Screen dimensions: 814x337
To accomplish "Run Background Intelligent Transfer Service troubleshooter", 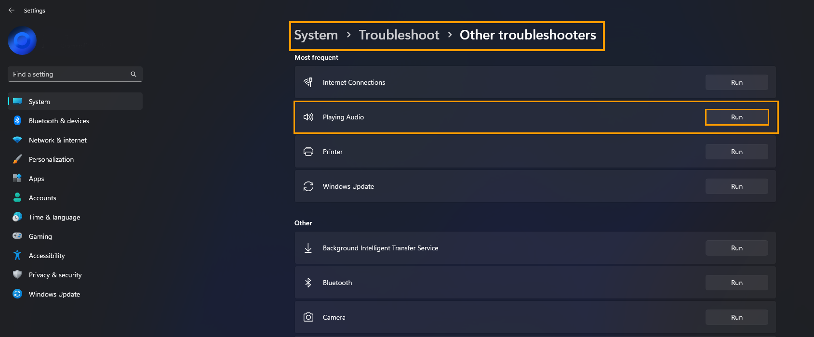I will (736, 248).
